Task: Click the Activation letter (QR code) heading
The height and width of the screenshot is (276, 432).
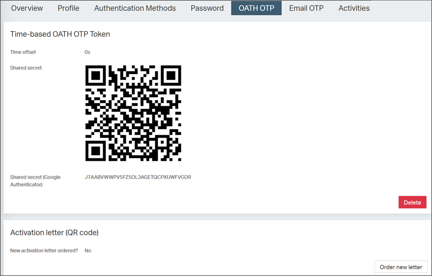Action: (x=54, y=232)
